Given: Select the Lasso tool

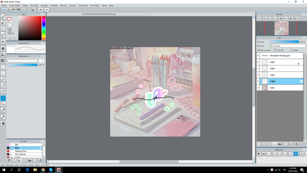Looking at the screenshot, I should click(3, 73).
